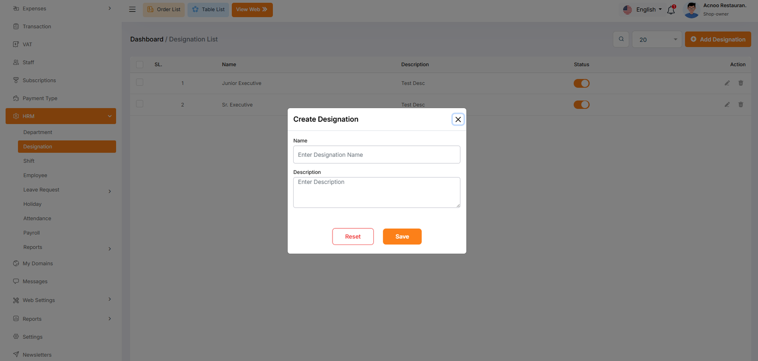Click the Reset button
758x361 pixels.
click(x=353, y=236)
